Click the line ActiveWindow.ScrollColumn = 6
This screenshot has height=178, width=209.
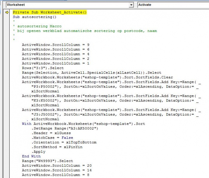point(56,50)
